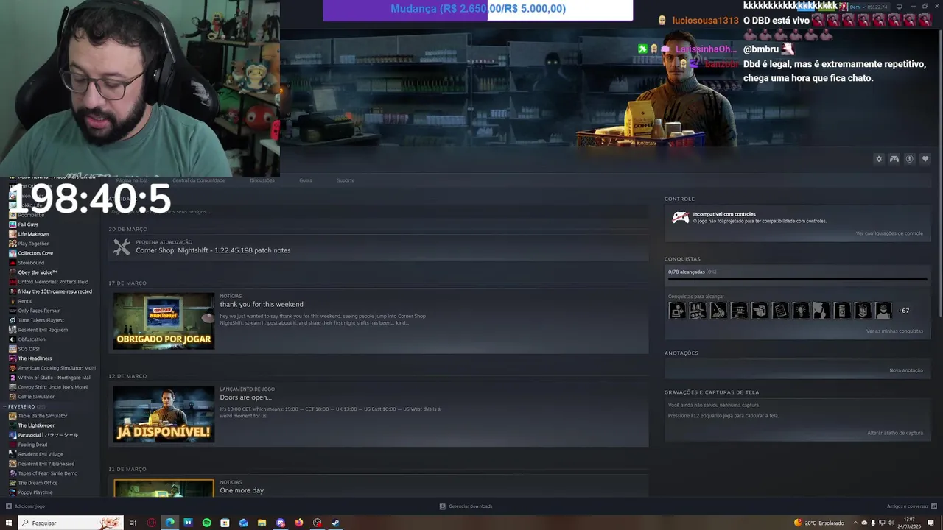
Task: Select the clipboard checklist achievement icon
Action: click(779, 311)
